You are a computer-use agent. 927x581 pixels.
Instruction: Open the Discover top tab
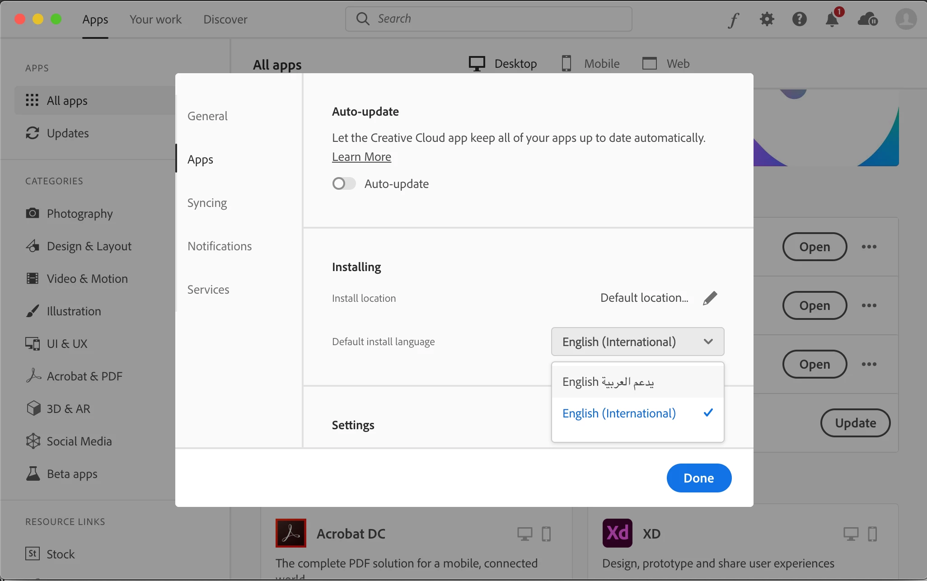coord(225,19)
